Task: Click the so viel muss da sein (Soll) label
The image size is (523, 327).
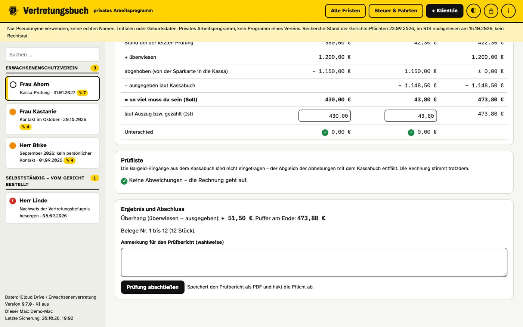Action: pyautogui.click(x=161, y=100)
